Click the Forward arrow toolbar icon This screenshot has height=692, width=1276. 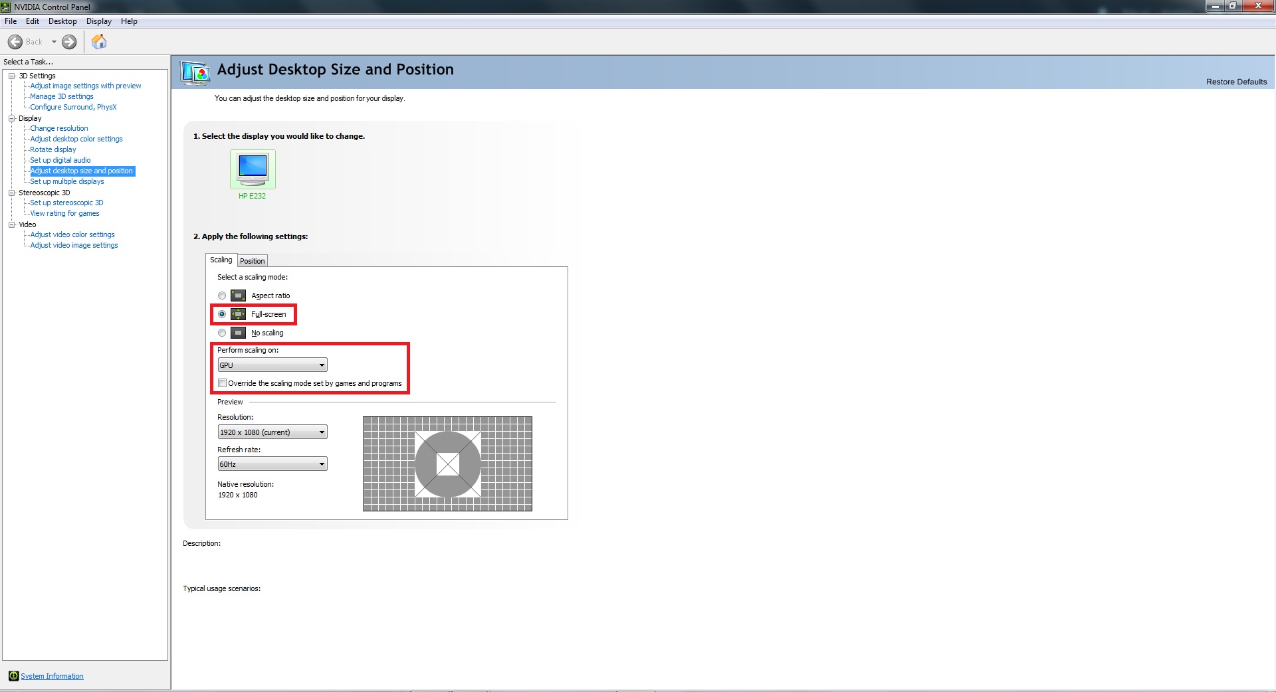point(69,42)
